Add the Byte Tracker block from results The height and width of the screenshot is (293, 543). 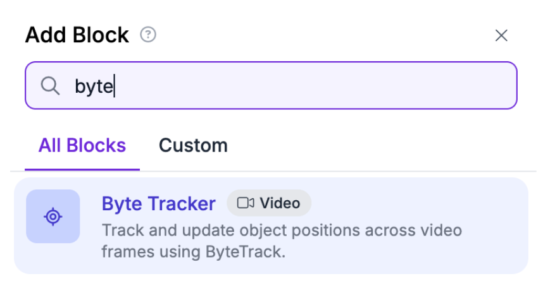tap(271, 226)
